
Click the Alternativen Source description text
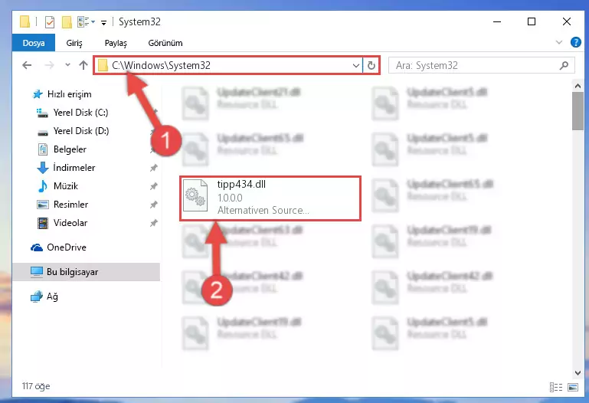pyautogui.click(x=263, y=211)
